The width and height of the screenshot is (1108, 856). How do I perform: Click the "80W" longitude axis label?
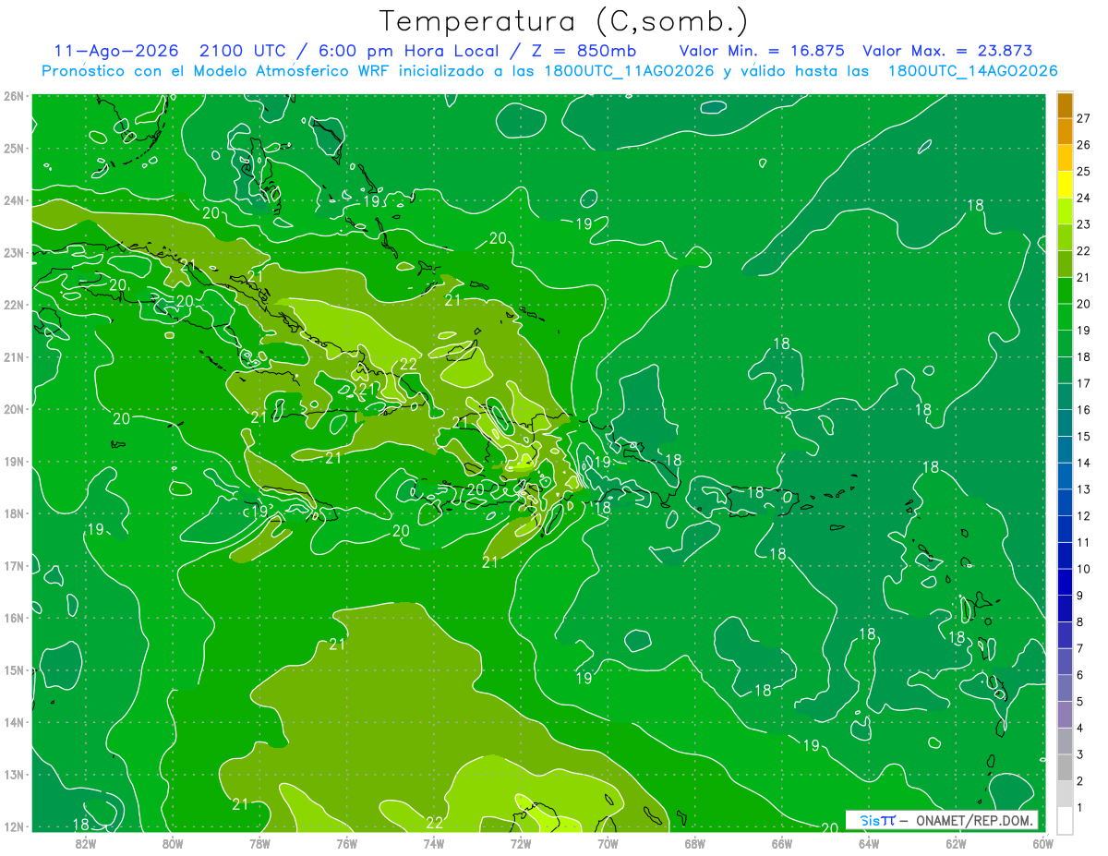(x=173, y=842)
